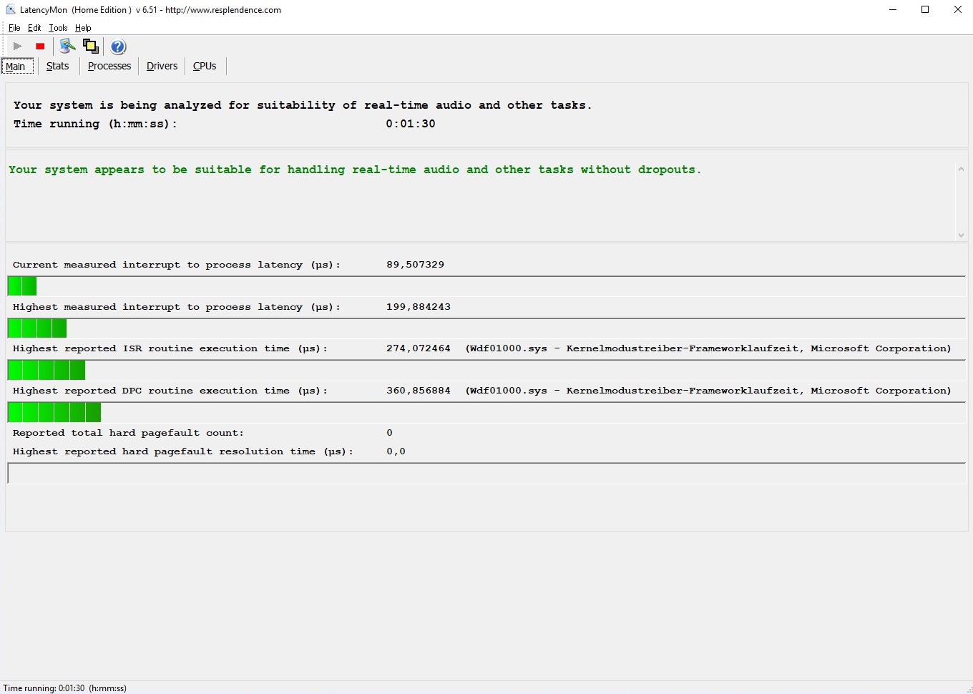Open the Help menu

point(83,28)
